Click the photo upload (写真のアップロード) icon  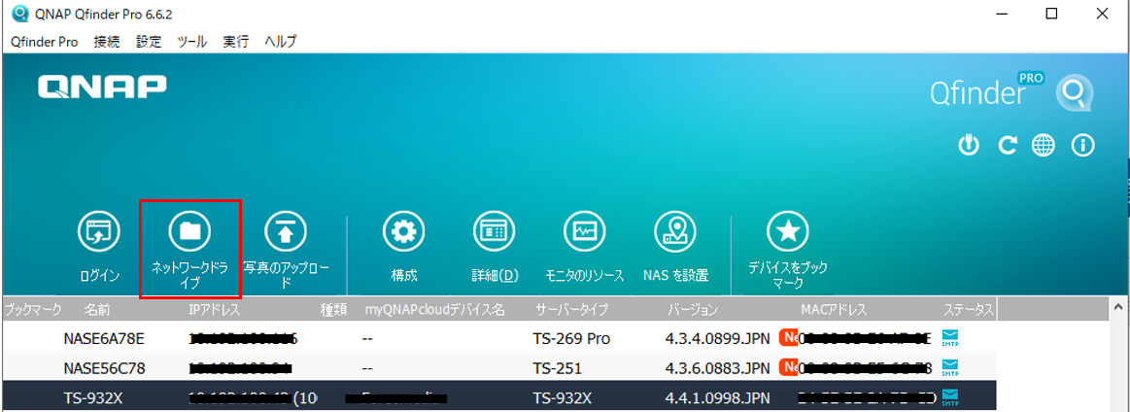(286, 231)
